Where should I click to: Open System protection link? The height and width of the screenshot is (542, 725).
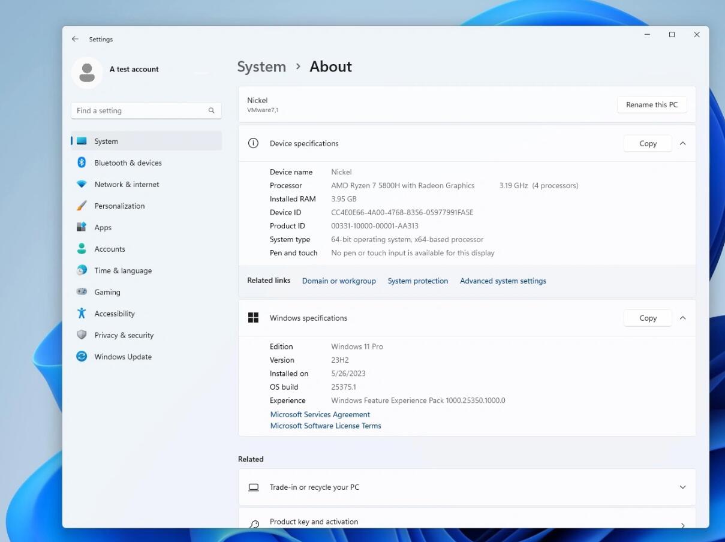click(418, 281)
